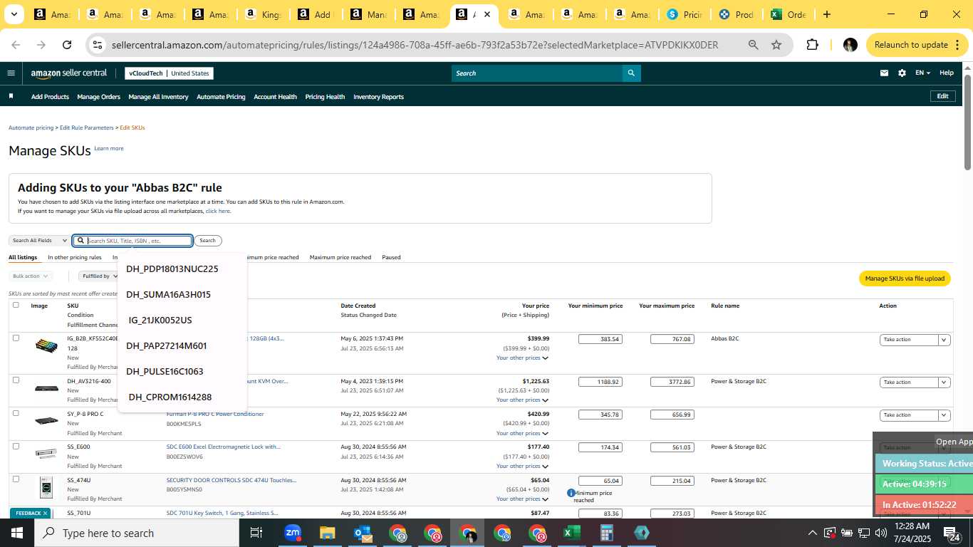Screen dimensions: 973x547
Task: Click product thumbnail for SS_474U
Action: point(46,488)
